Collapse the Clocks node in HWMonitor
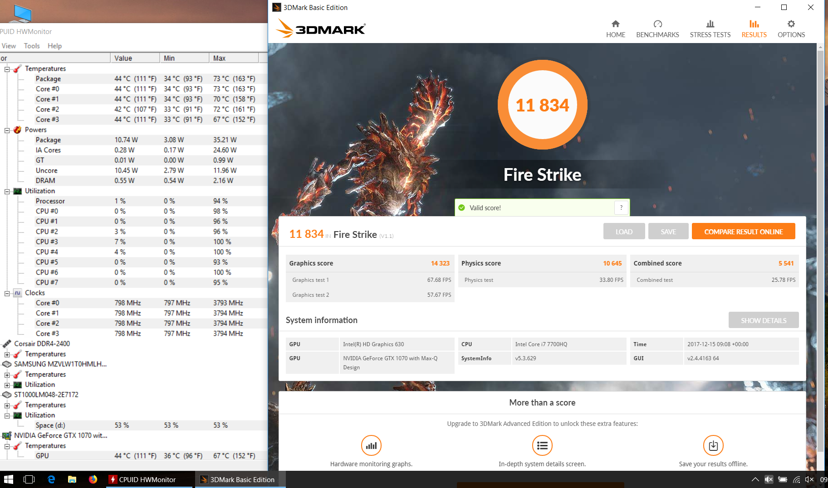This screenshot has height=488, width=828. point(7,293)
